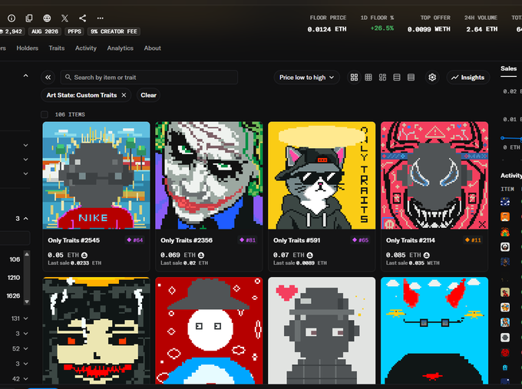Click rarity badge #81 on Only Traits #2356
The width and height of the screenshot is (522, 389).
pyautogui.click(x=248, y=240)
